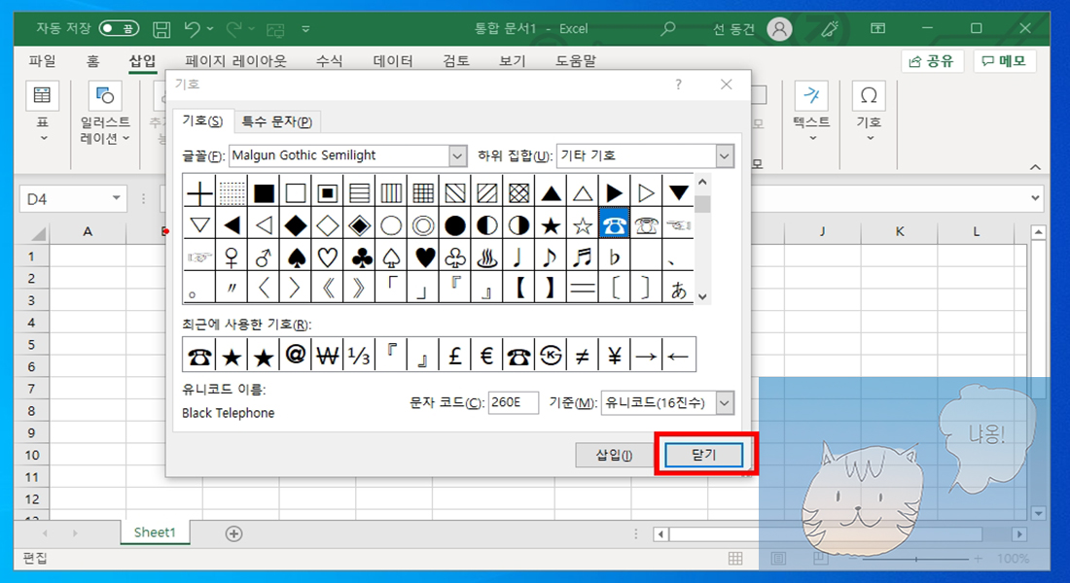Expand the formula bar chevron
The height and width of the screenshot is (583, 1070).
(x=1035, y=198)
